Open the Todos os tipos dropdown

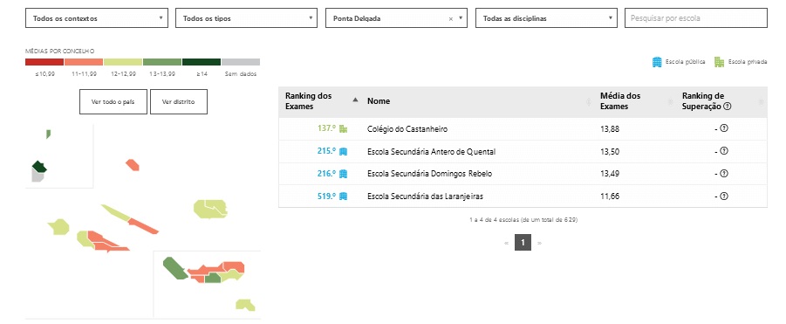[246, 18]
